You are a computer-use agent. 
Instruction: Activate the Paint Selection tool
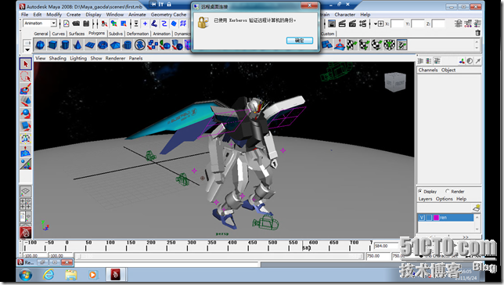26,89
